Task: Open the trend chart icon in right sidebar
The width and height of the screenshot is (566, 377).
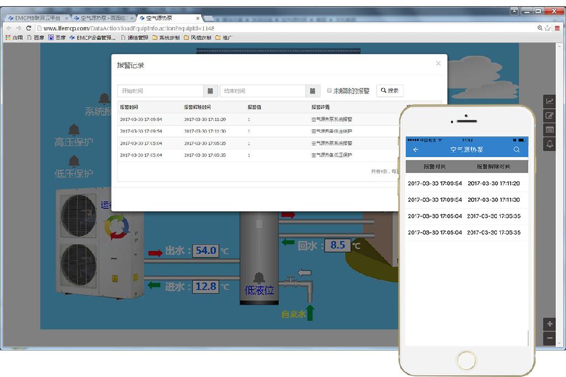Action: (549, 101)
